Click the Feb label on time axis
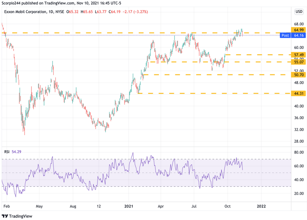Screen dimensions: 307x220 7,206
